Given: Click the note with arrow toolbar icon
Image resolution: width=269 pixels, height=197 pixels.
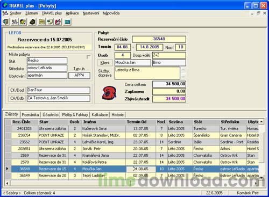Looking at the screenshot, I should pos(50,22).
